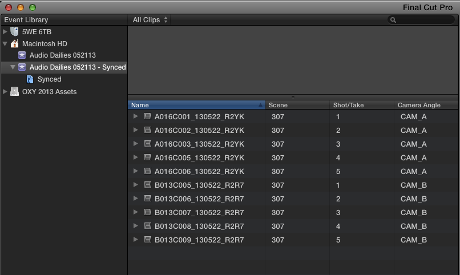The image size is (460, 275).
Task: Click the film icon of A016C005_130522_R2YK
Action: pos(148,157)
